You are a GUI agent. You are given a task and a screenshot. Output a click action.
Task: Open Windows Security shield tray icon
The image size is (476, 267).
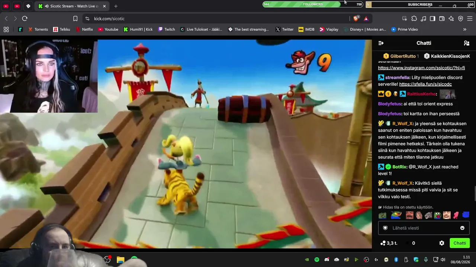coord(416,260)
